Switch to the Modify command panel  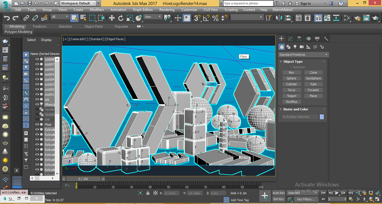(x=290, y=39)
